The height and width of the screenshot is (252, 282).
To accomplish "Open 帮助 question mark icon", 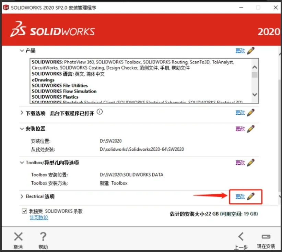I will [x=43, y=237].
